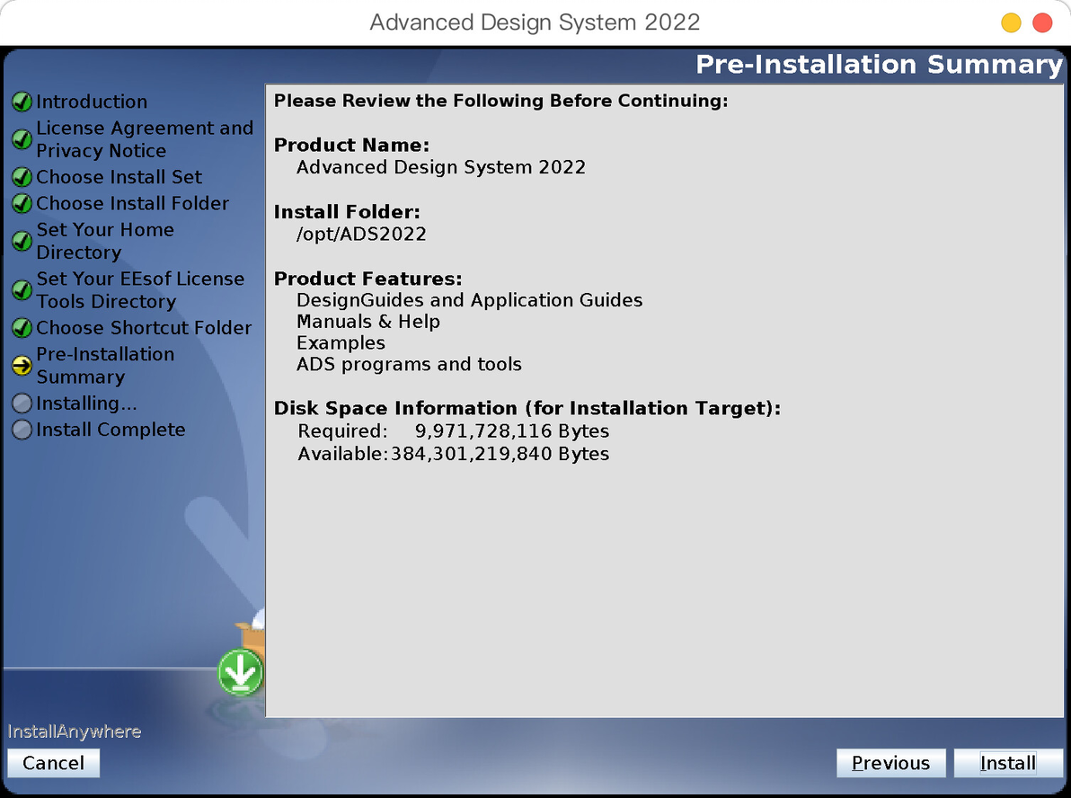The height and width of the screenshot is (798, 1071).
Task: Cancel the installation
Action: (x=53, y=762)
